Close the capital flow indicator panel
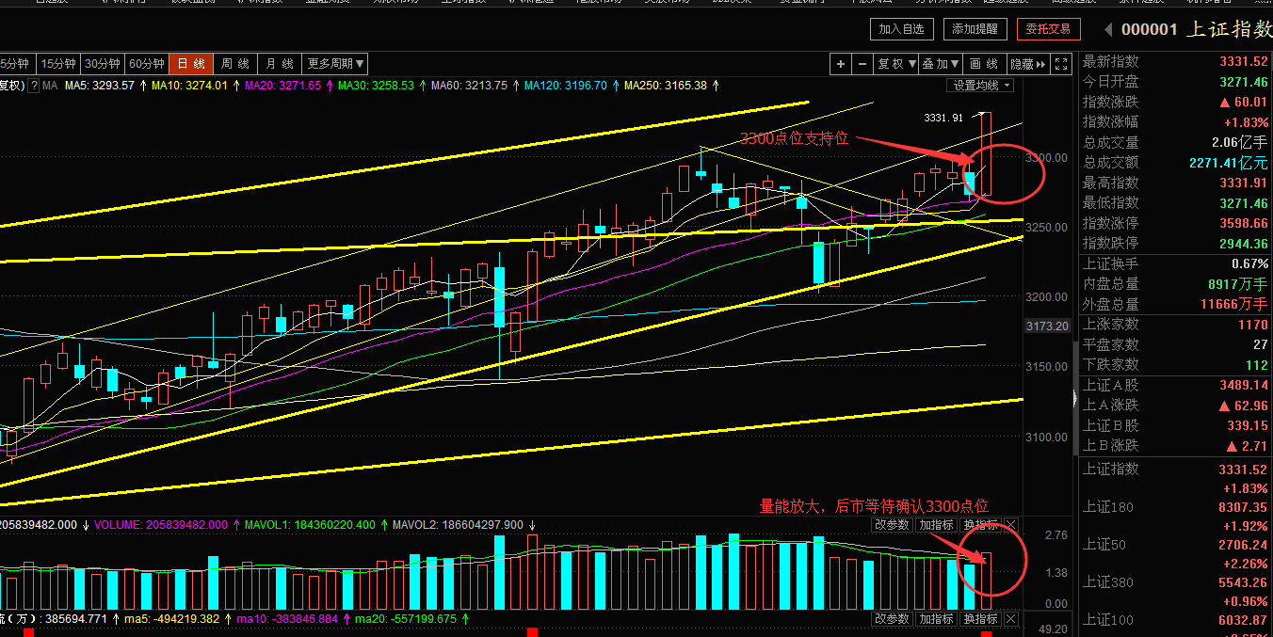This screenshot has width=1273, height=637. [x=1010, y=618]
